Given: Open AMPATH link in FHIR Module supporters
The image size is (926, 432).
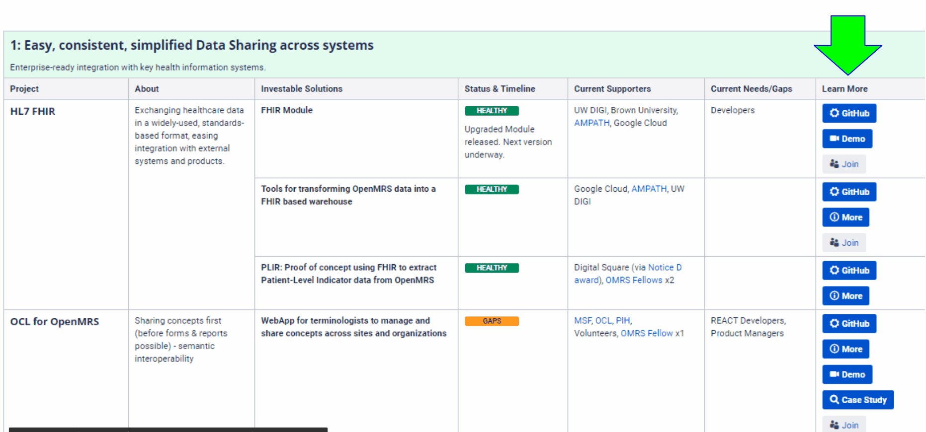Looking at the screenshot, I should tap(591, 123).
